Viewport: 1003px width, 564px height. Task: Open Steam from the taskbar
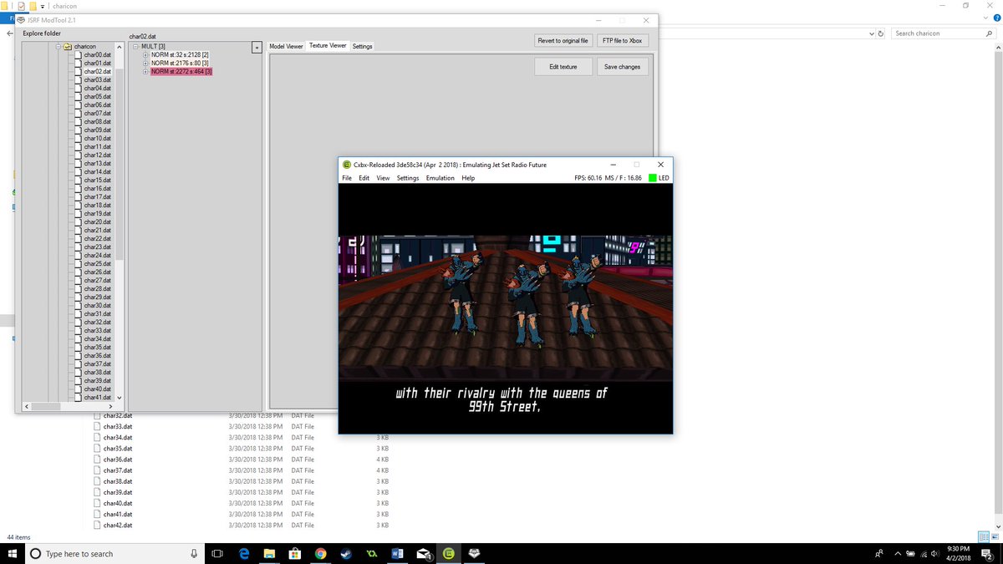(x=346, y=553)
